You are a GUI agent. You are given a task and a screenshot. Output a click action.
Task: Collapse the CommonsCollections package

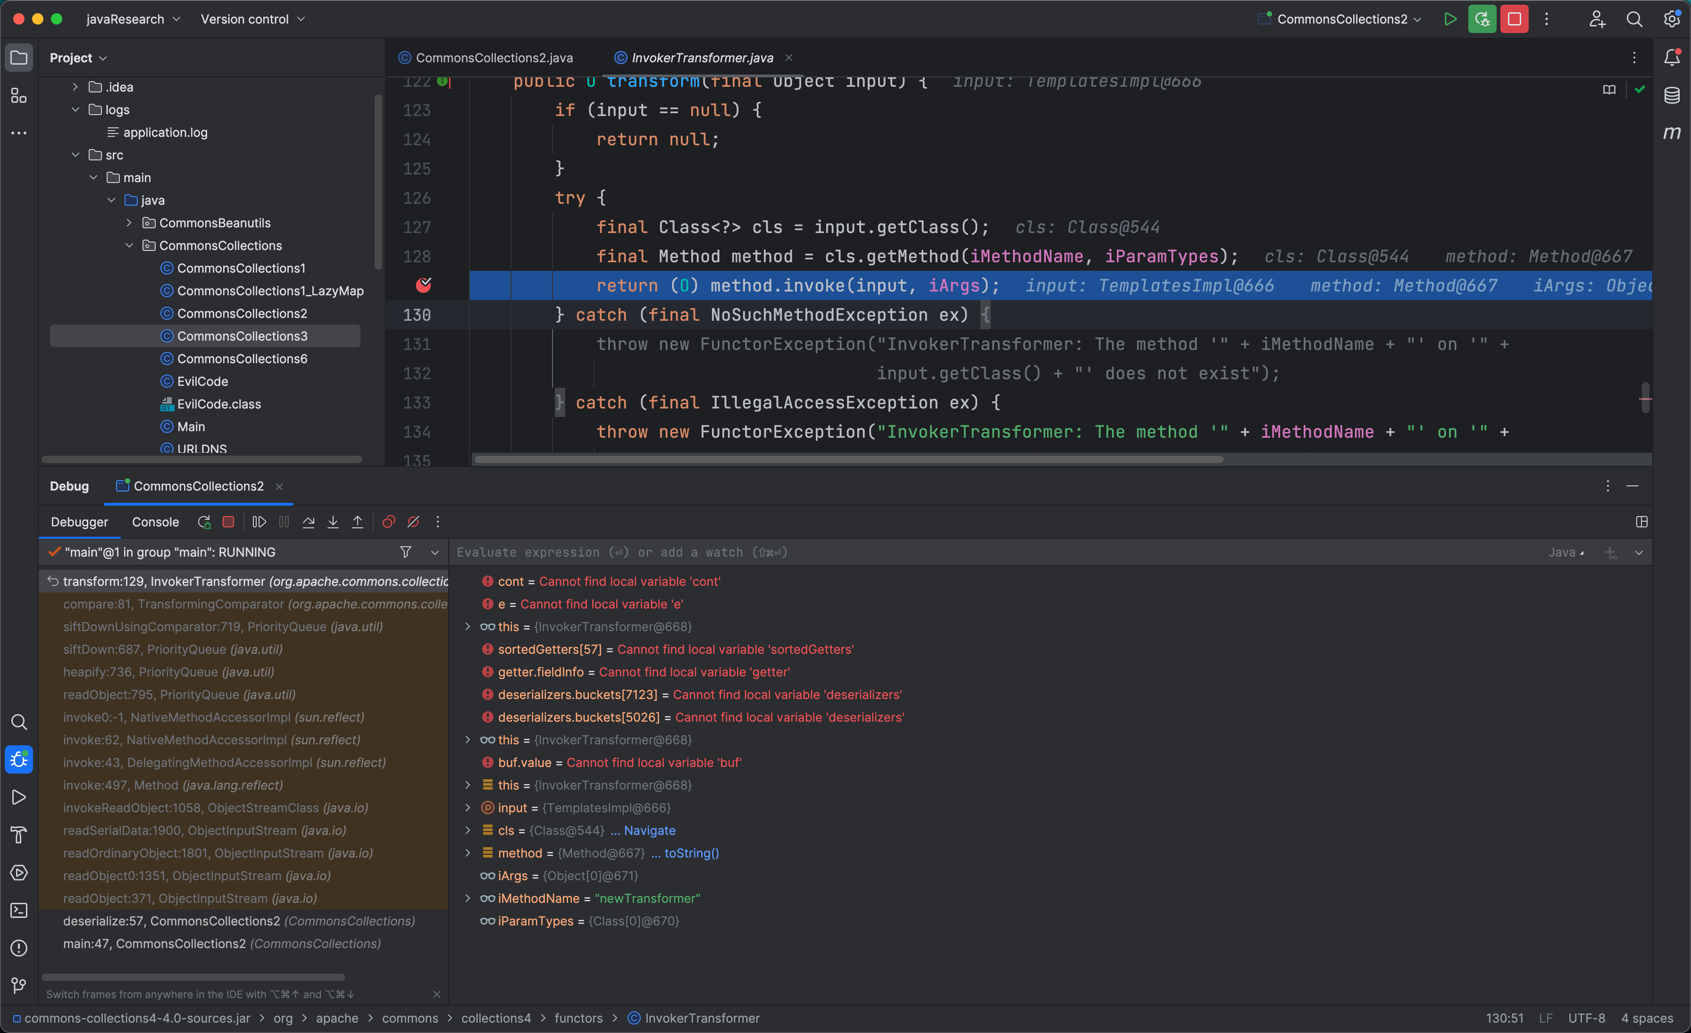coord(129,246)
